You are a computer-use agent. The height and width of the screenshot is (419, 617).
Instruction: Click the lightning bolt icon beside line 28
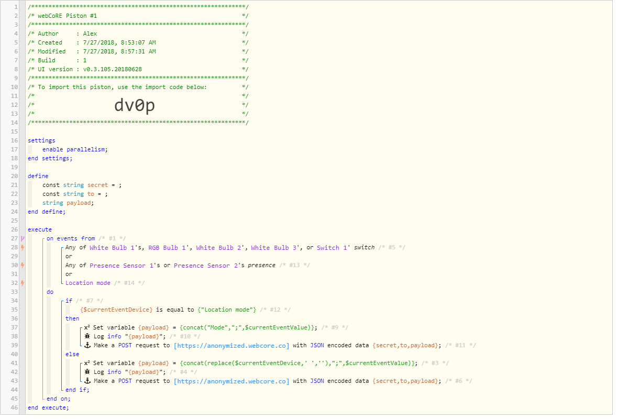(23, 247)
